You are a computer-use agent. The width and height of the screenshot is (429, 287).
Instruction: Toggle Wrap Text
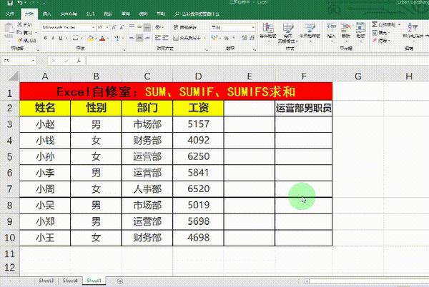185,27
